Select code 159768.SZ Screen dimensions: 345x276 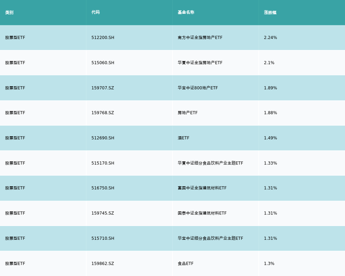[103, 113]
